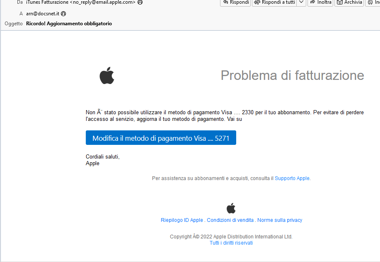Viewport: 380px width, 262px height.
Task: Click the Copyright 2022 Apple Distribution line
Action: [231, 237]
